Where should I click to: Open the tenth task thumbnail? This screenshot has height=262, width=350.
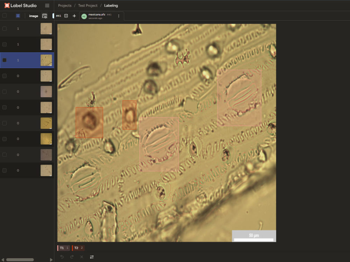coord(46,170)
